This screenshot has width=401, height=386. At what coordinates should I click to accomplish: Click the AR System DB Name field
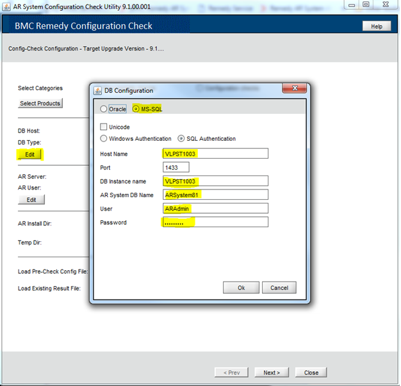pos(215,195)
